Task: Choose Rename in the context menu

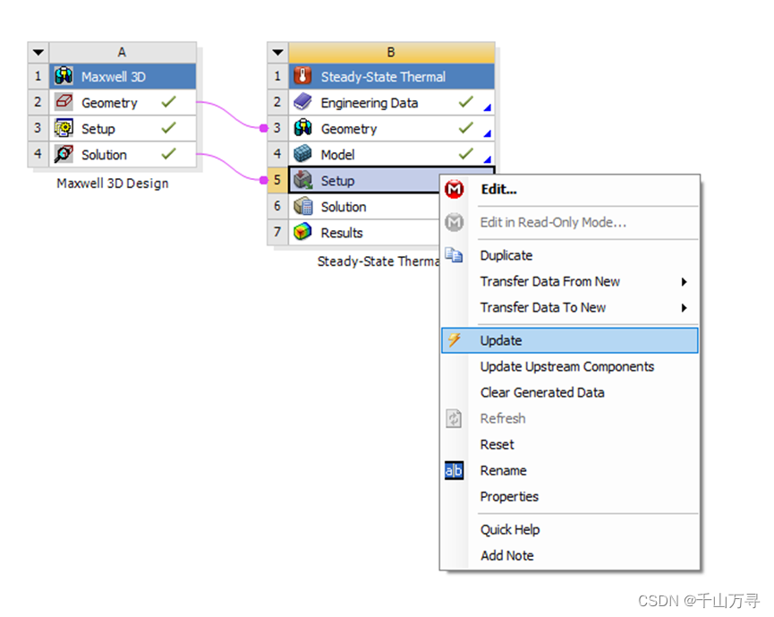Action: [x=570, y=470]
